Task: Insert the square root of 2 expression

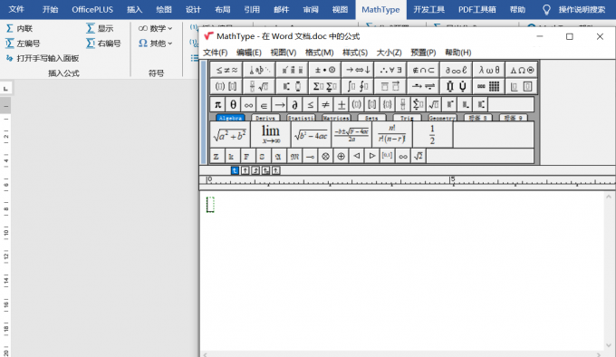Action: click(x=419, y=156)
